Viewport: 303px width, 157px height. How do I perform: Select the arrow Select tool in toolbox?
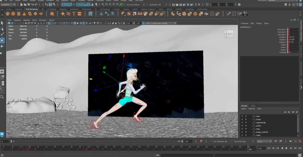point(2,23)
